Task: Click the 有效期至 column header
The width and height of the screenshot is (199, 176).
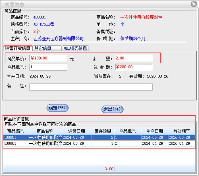Action: pos(181,131)
